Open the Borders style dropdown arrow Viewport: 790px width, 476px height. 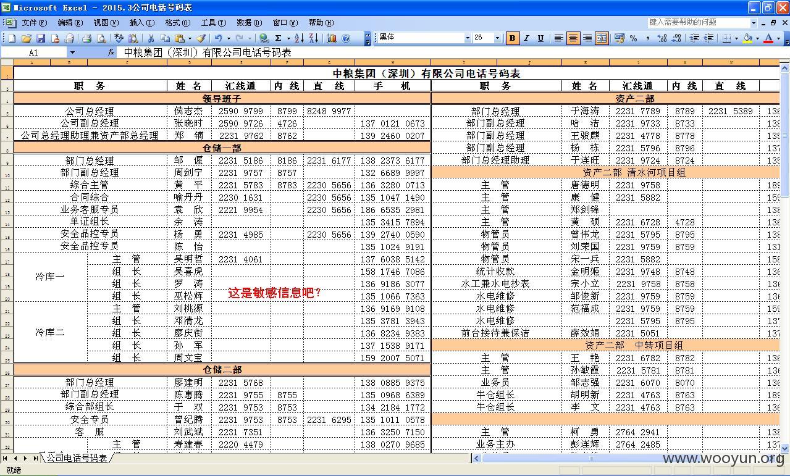coord(736,38)
